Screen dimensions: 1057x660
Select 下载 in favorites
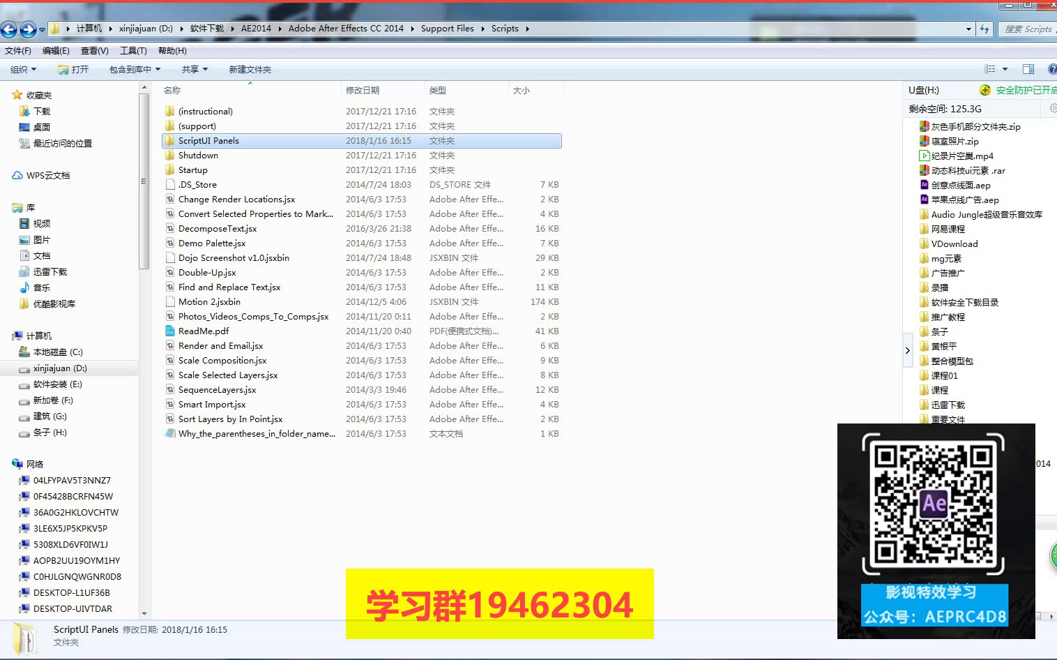click(42, 112)
